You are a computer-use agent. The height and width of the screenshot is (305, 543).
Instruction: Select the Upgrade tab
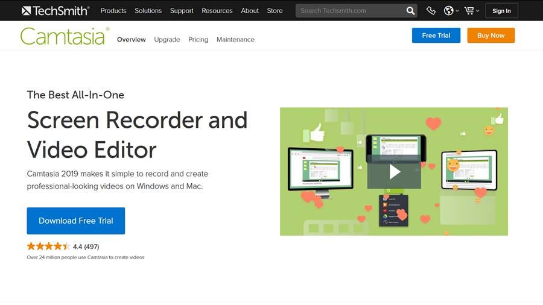(167, 39)
